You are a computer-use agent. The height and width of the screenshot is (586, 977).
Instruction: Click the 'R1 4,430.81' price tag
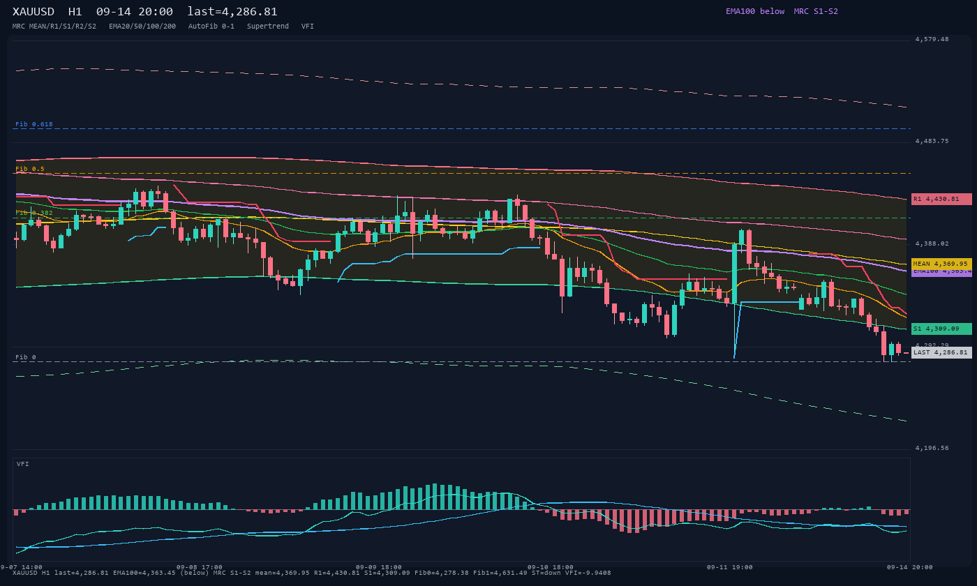941,199
